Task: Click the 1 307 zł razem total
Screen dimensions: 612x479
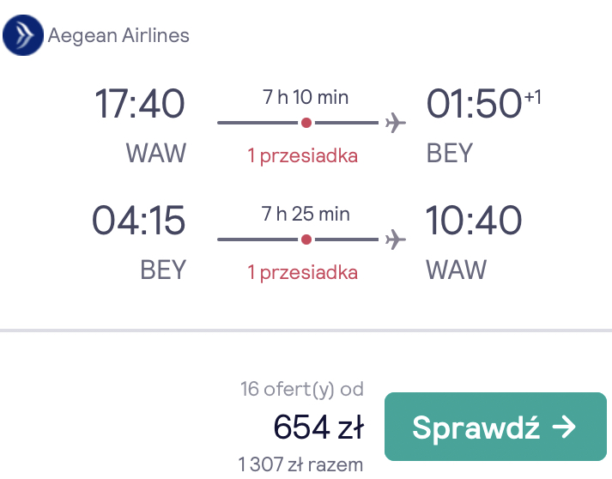Action: click(300, 464)
